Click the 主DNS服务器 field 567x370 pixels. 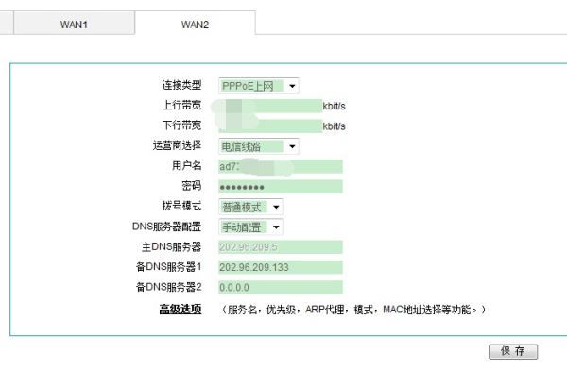(281, 247)
